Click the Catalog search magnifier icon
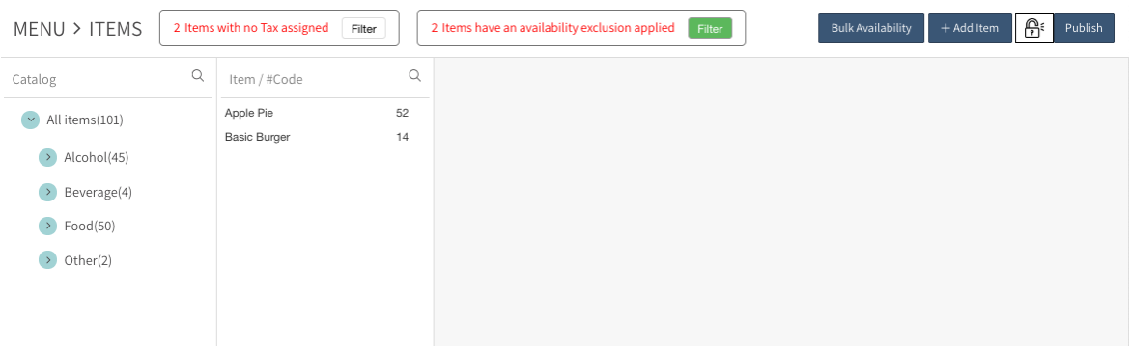Viewport: 1130px width, 347px height. click(x=197, y=75)
